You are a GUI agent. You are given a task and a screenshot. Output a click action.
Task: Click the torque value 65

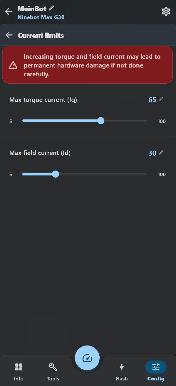[x=152, y=100]
